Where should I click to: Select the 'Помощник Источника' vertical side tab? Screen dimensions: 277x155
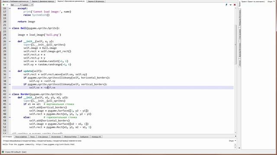[x=239, y=18]
